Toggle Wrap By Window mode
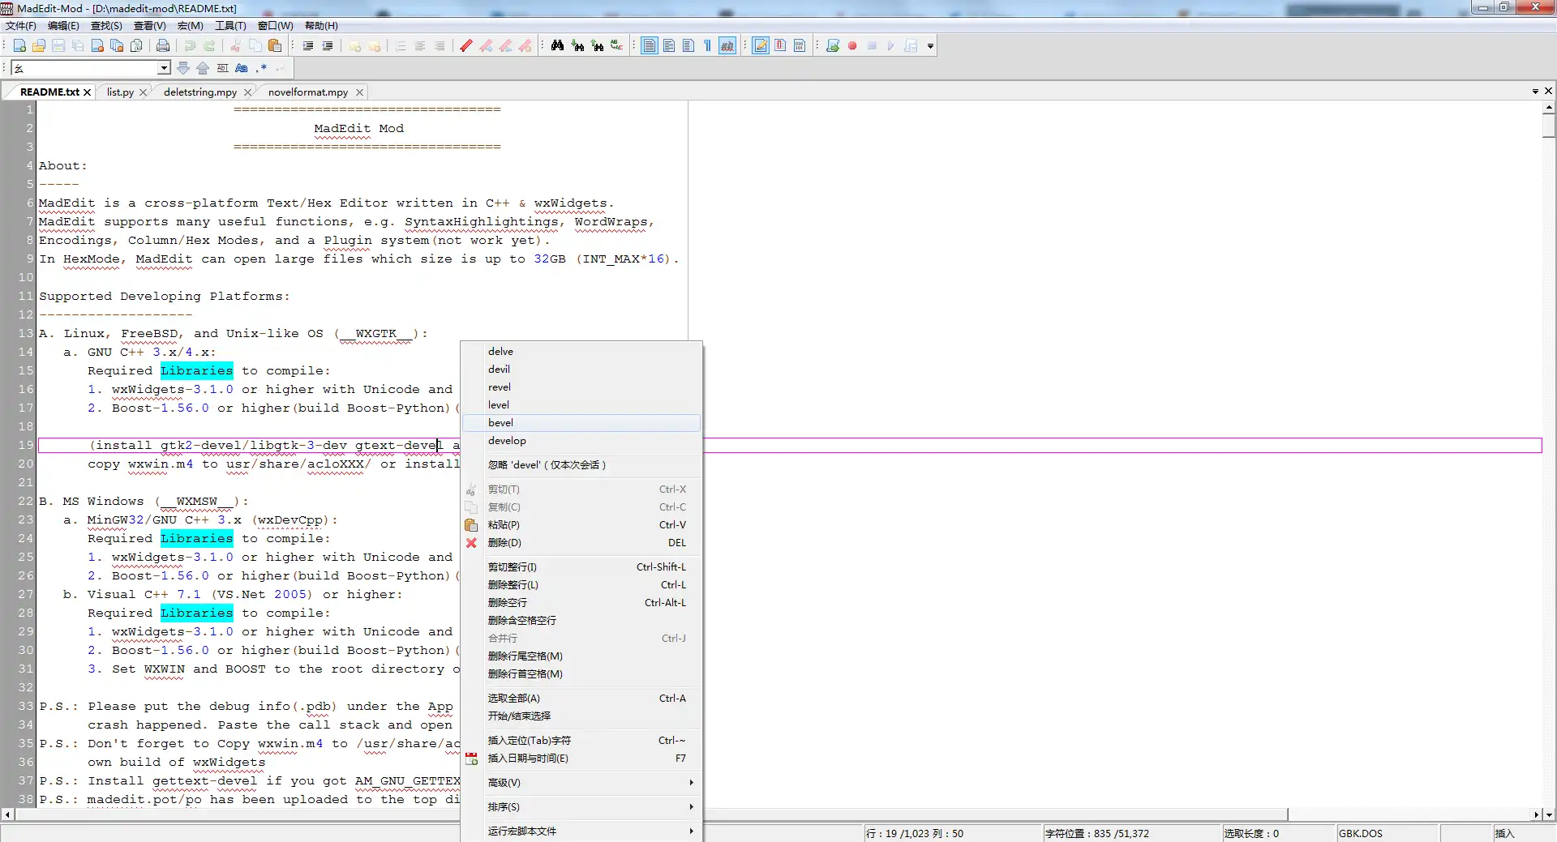The image size is (1557, 842). tap(669, 46)
